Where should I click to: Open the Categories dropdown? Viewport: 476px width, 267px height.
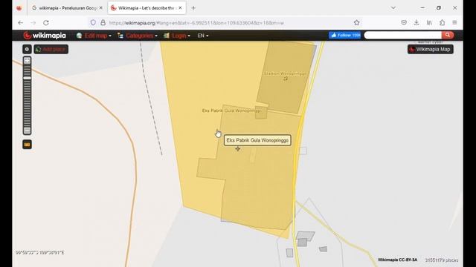click(x=137, y=36)
